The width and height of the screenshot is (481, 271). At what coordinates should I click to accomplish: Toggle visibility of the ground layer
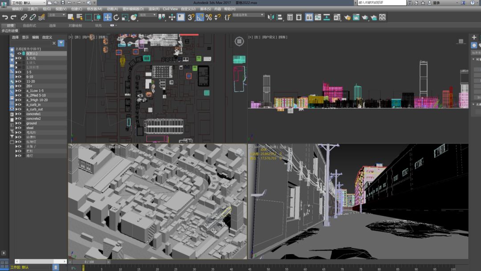pyautogui.click(x=19, y=123)
